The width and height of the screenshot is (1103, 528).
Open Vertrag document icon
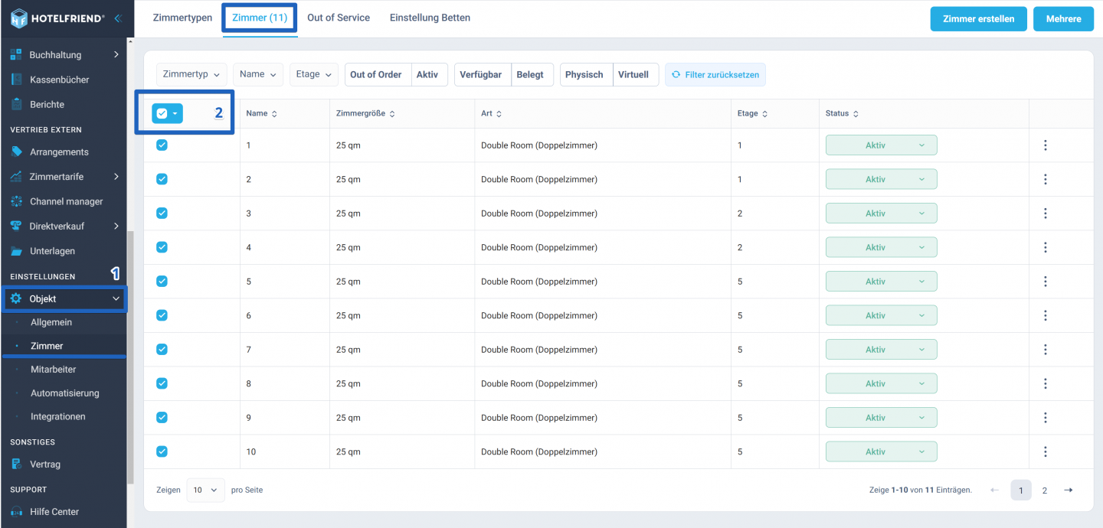coord(16,464)
